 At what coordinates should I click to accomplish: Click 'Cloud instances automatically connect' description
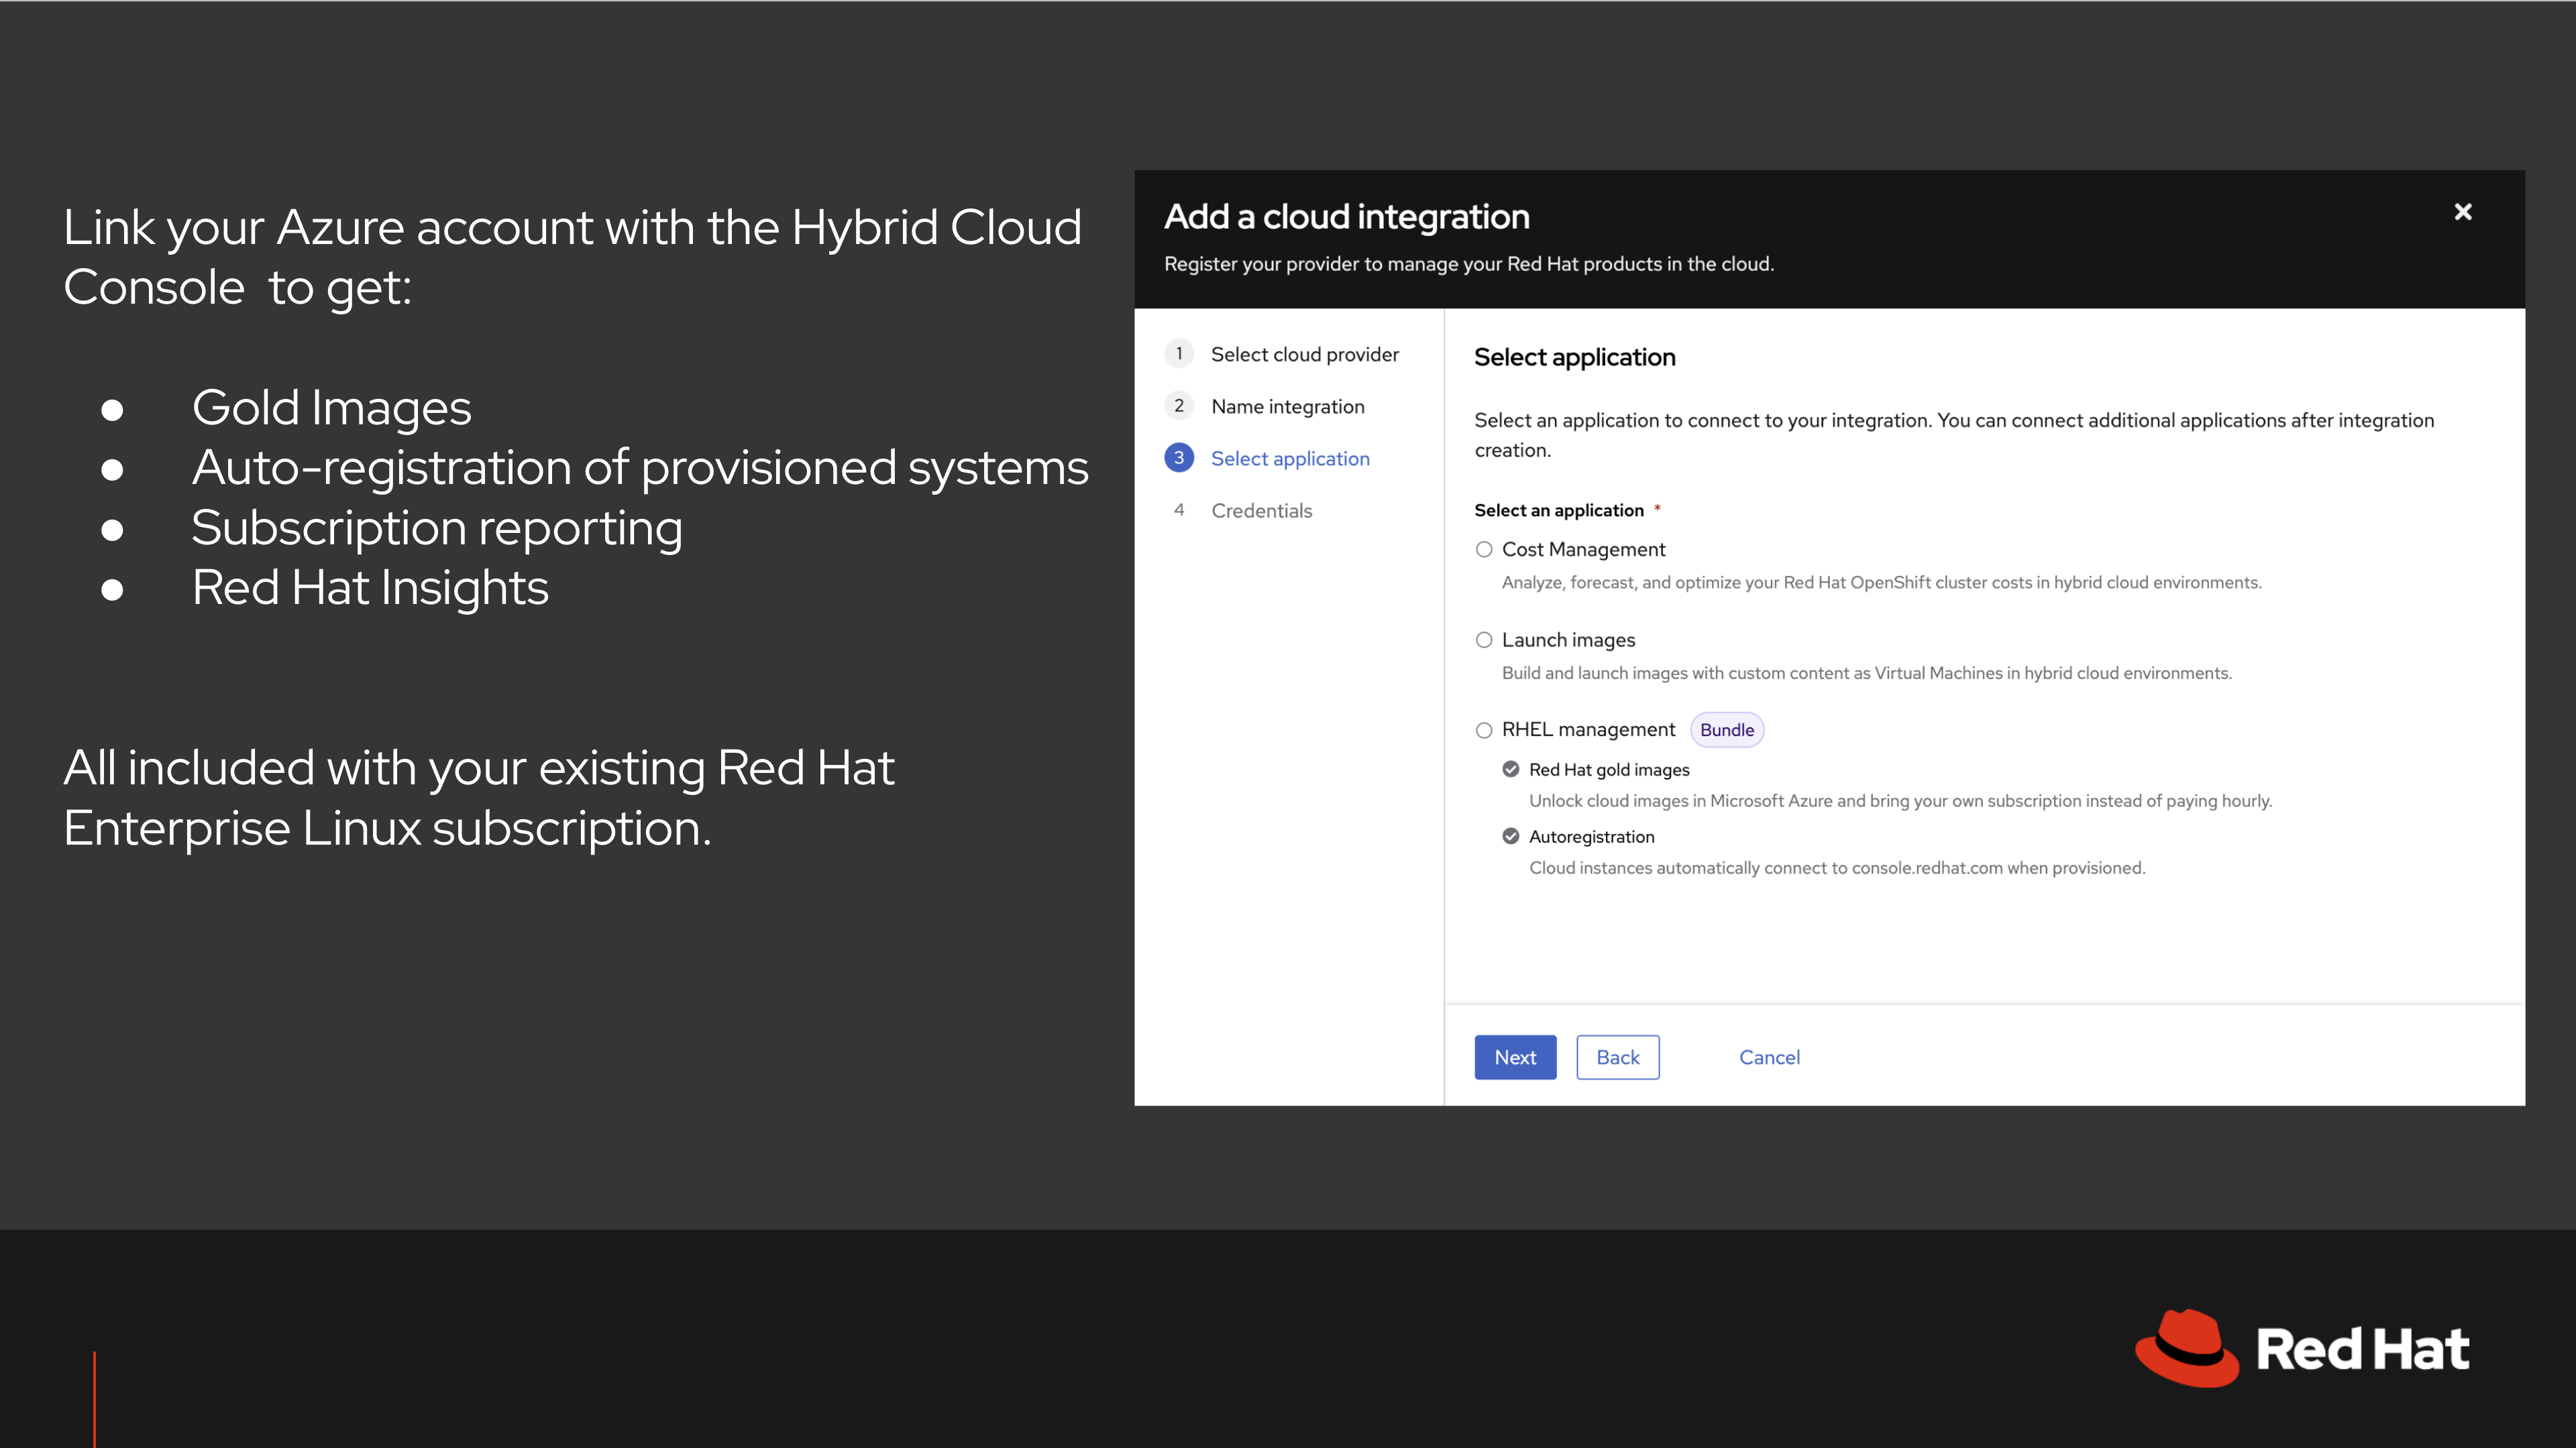point(1837,868)
